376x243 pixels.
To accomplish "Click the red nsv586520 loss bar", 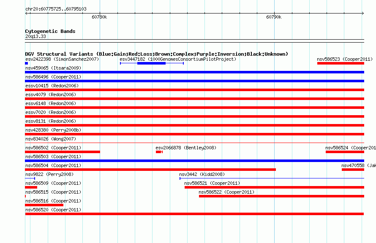I will click(194, 214).
